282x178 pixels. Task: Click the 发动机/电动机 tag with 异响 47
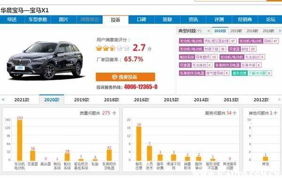click(258, 41)
